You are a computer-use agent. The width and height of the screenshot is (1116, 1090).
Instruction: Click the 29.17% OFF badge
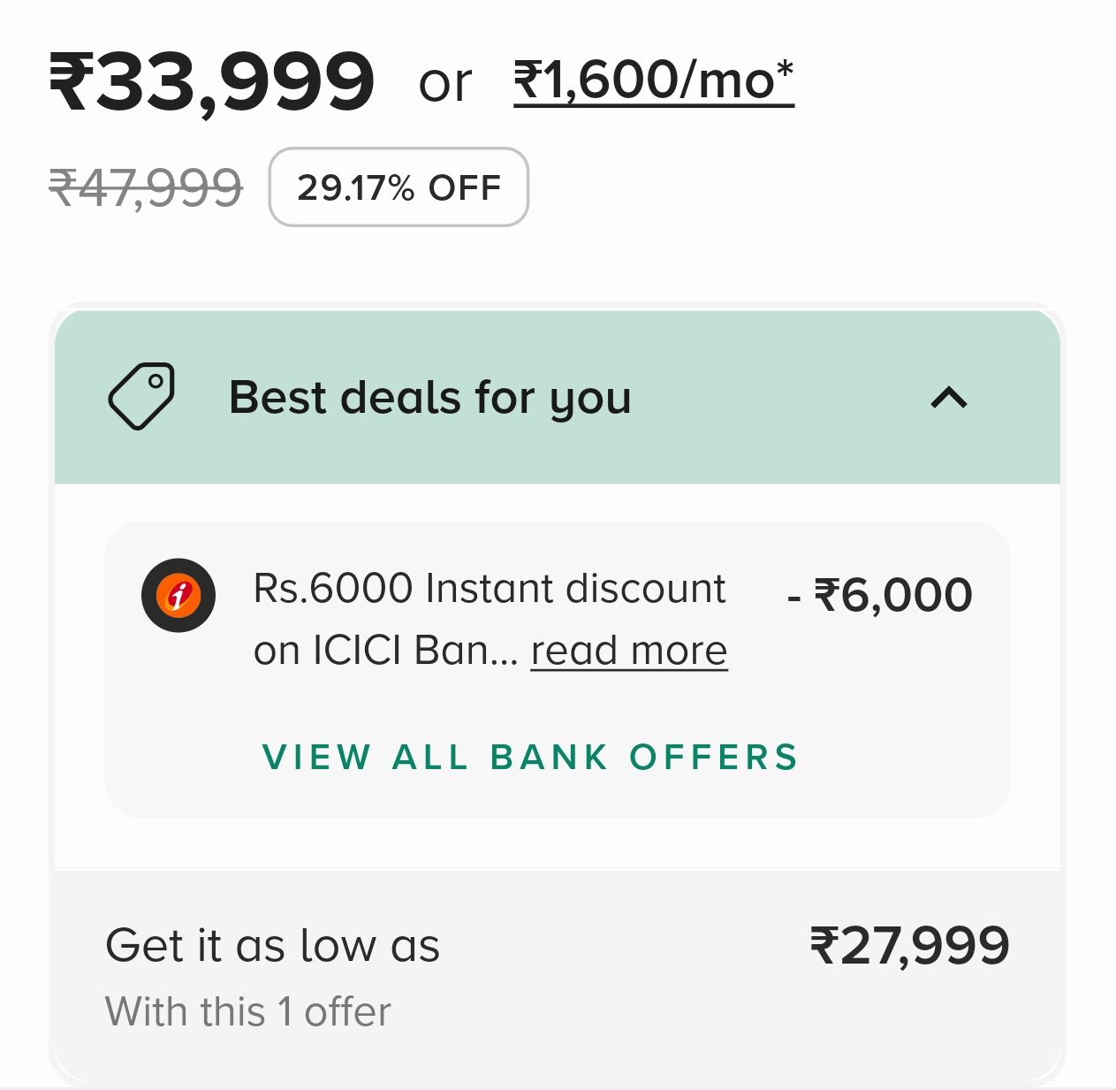coord(399,187)
